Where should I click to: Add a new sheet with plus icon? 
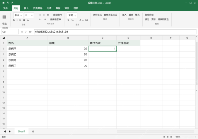pos(33,132)
